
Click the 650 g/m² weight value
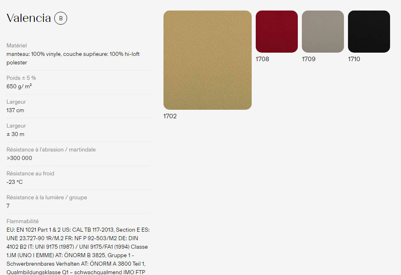pos(19,86)
